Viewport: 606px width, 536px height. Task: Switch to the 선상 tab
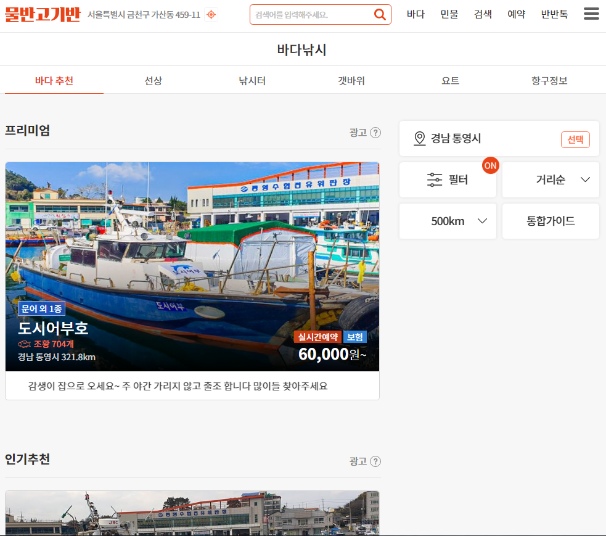153,80
